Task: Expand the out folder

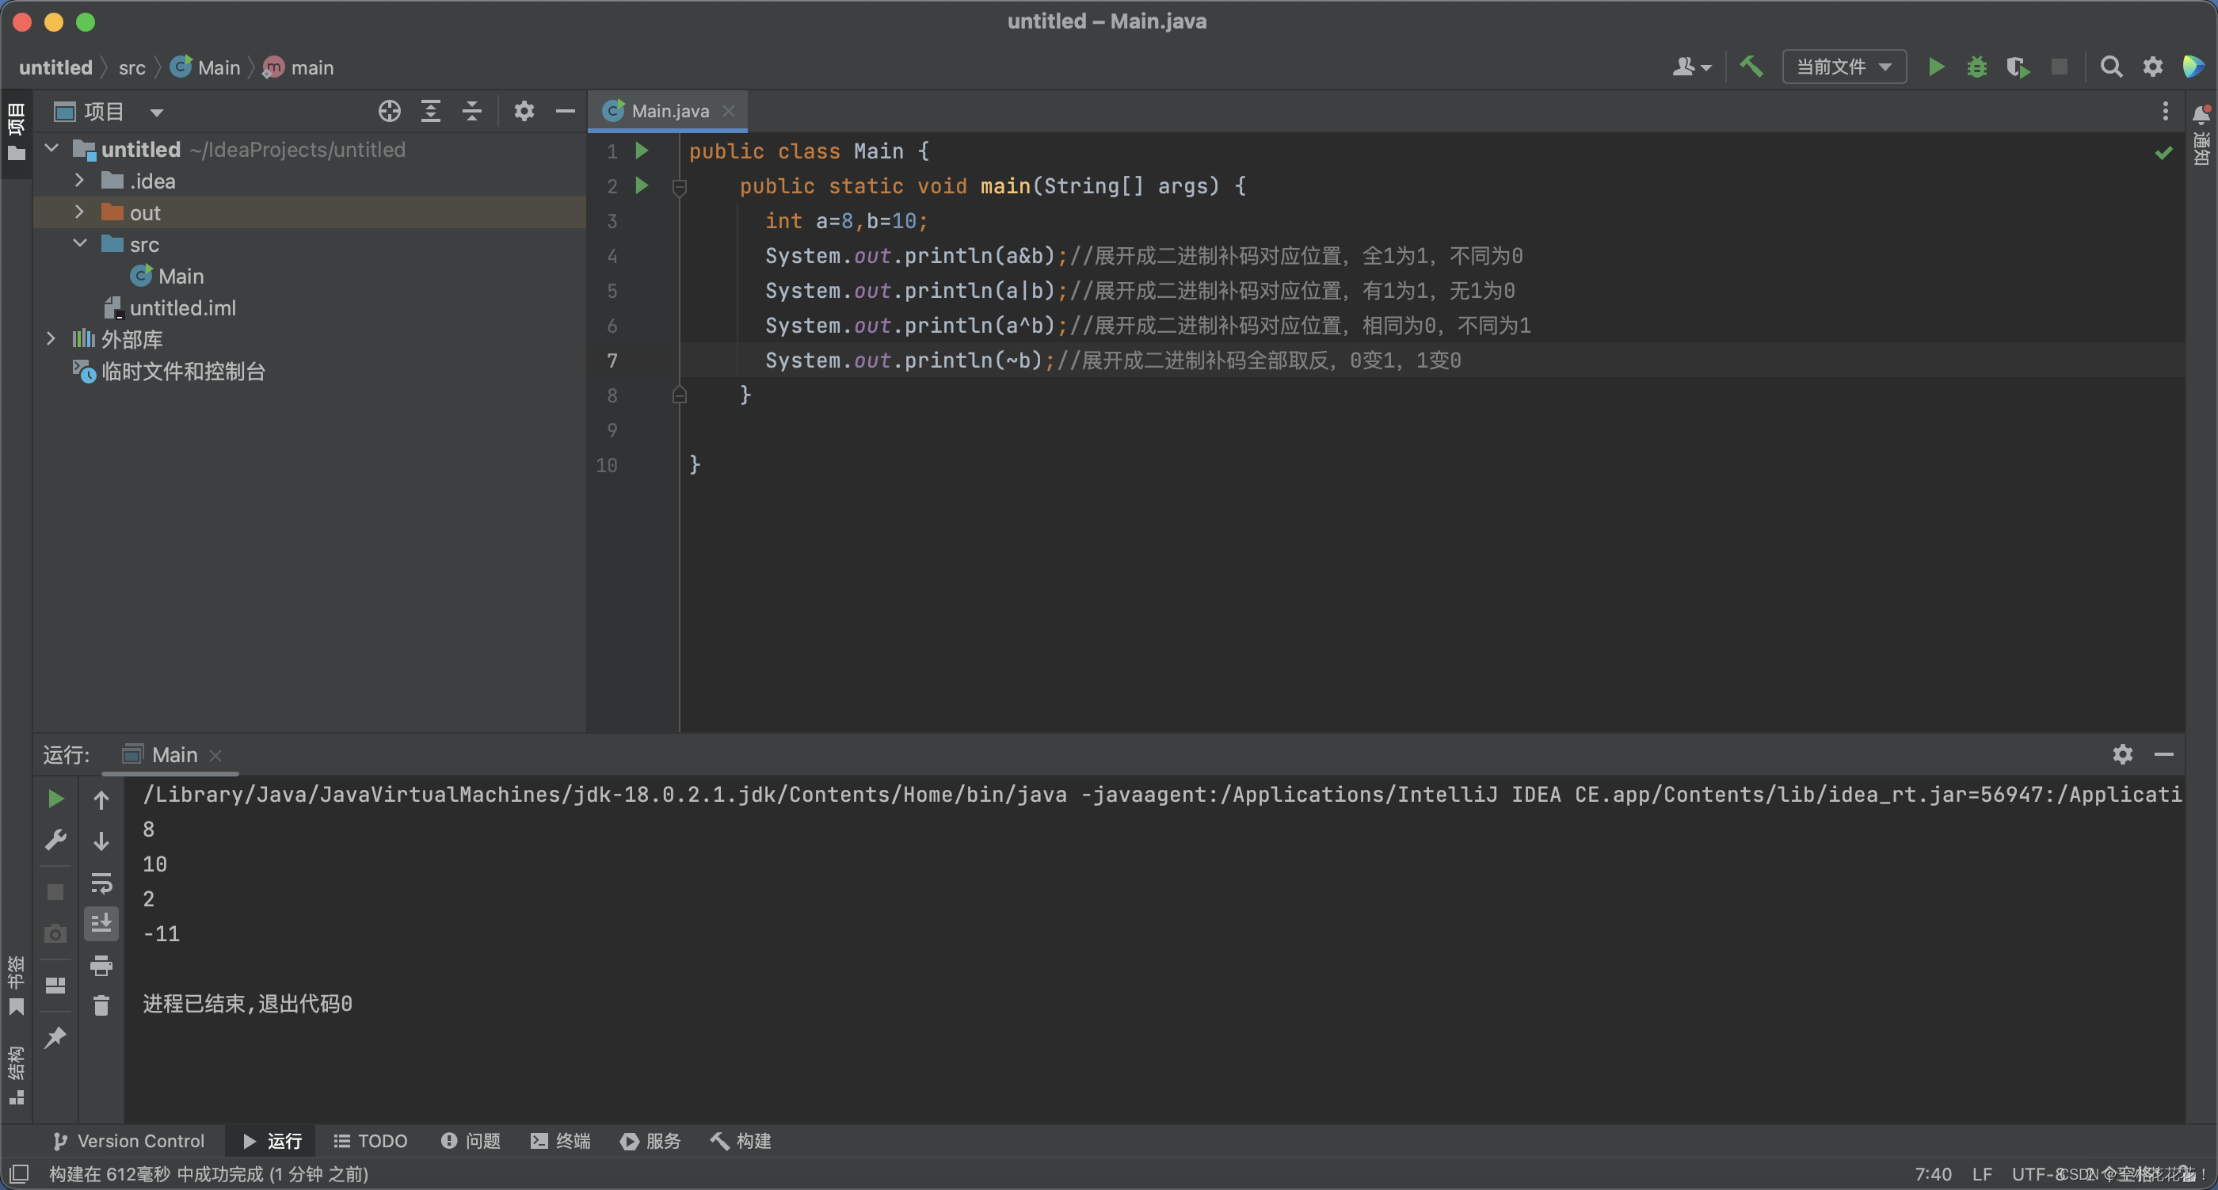Action: [x=79, y=212]
